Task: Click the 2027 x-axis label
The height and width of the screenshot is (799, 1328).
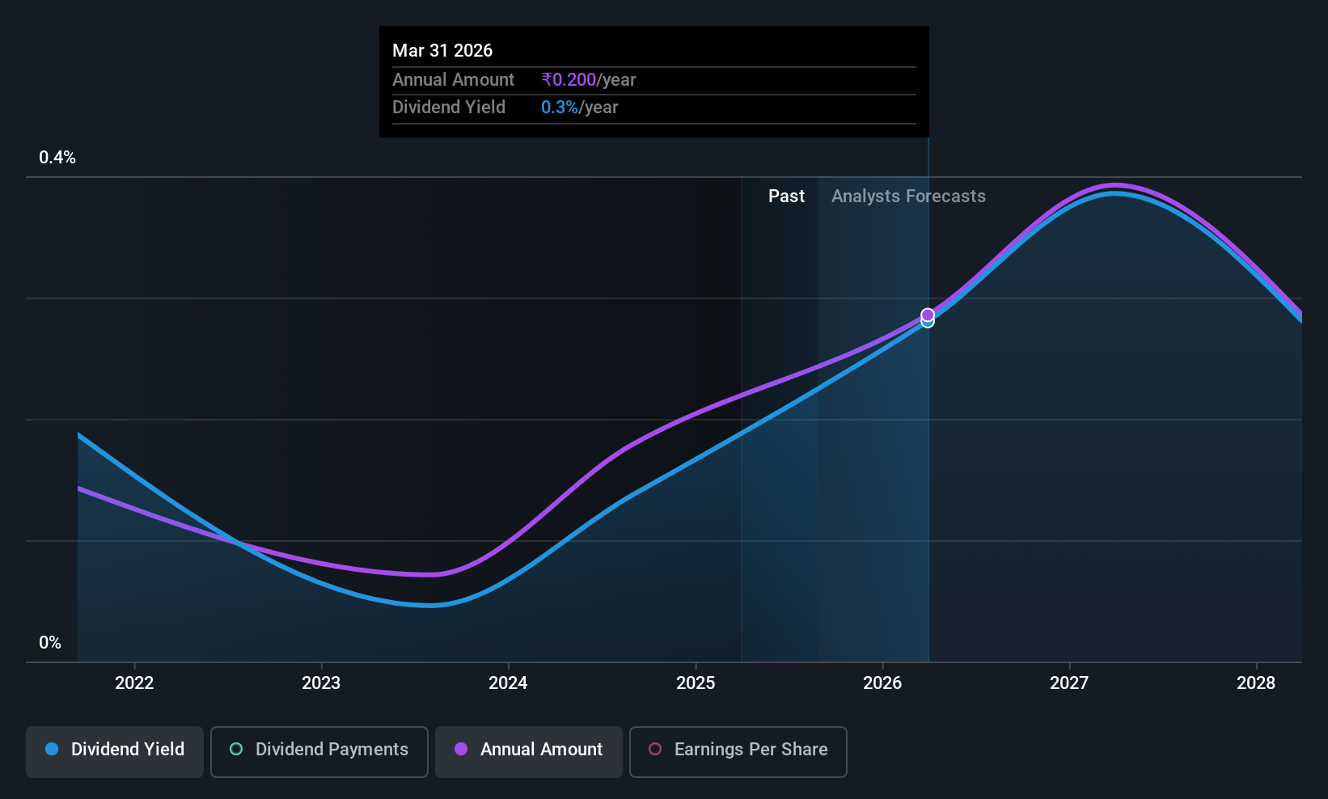Action: [1069, 683]
